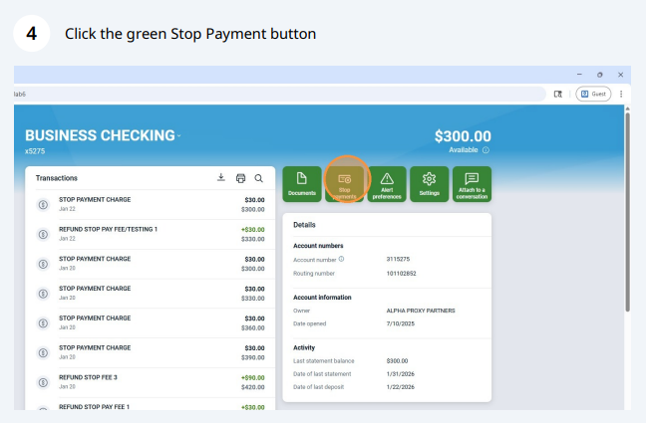Click the green Stop payments button
Screen dimensions: 646x423
[x=346, y=183]
